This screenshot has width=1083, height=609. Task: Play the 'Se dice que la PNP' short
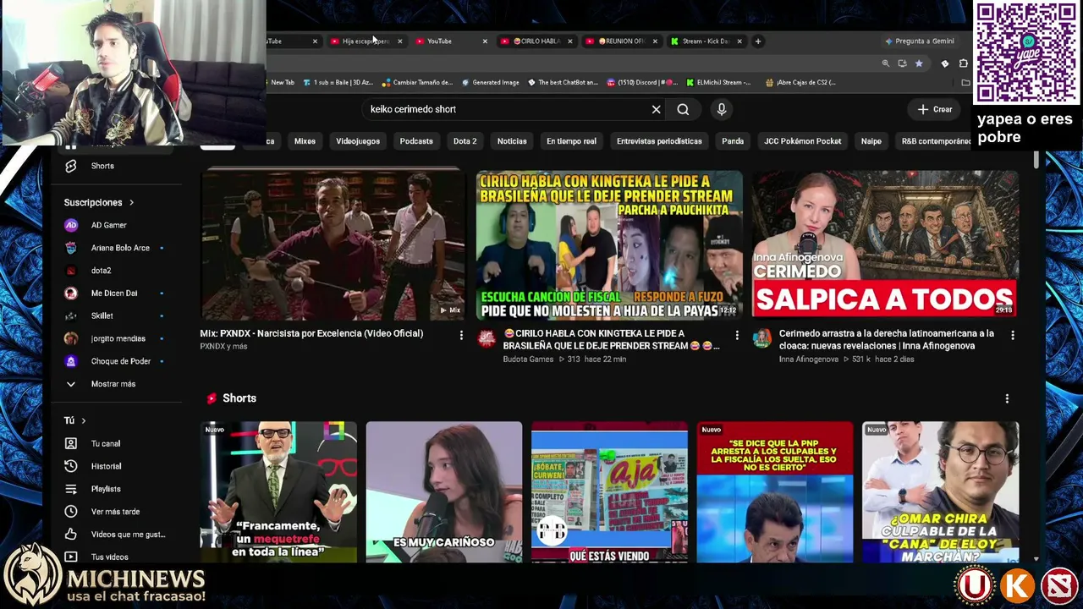775,491
